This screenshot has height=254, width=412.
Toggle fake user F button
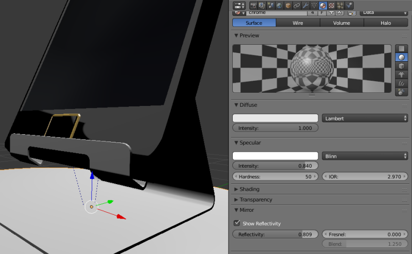(x=322, y=12)
